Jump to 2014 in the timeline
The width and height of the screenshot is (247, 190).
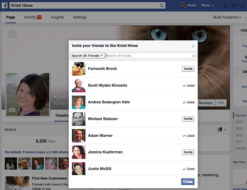239,122
